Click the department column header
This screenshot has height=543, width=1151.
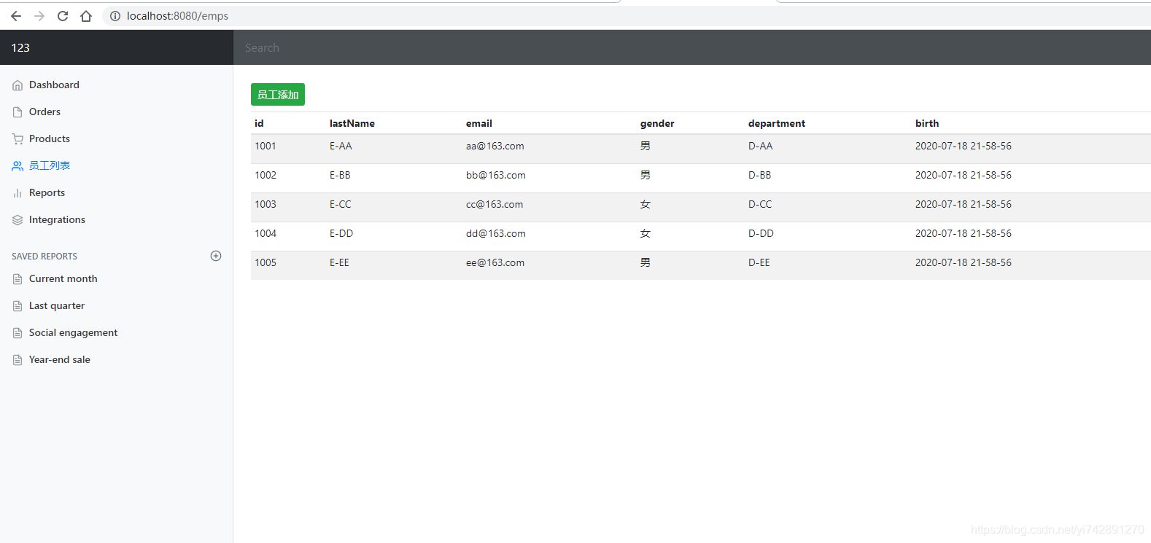777,124
